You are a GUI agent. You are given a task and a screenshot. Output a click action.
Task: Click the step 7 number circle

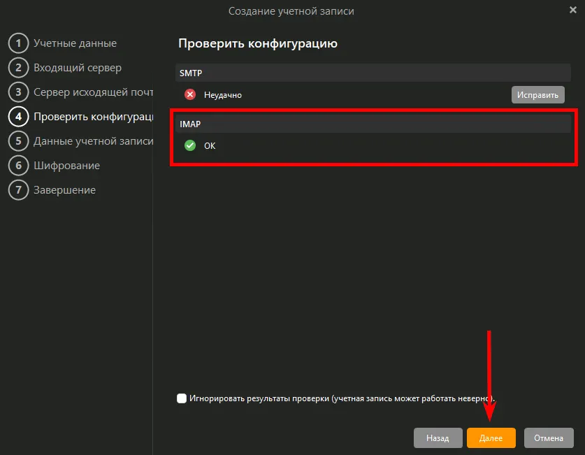coord(18,190)
